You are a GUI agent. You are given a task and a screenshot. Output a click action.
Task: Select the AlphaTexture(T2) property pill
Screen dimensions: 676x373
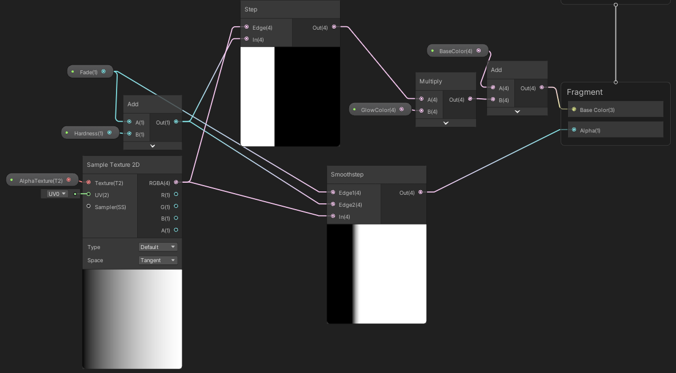coord(42,180)
